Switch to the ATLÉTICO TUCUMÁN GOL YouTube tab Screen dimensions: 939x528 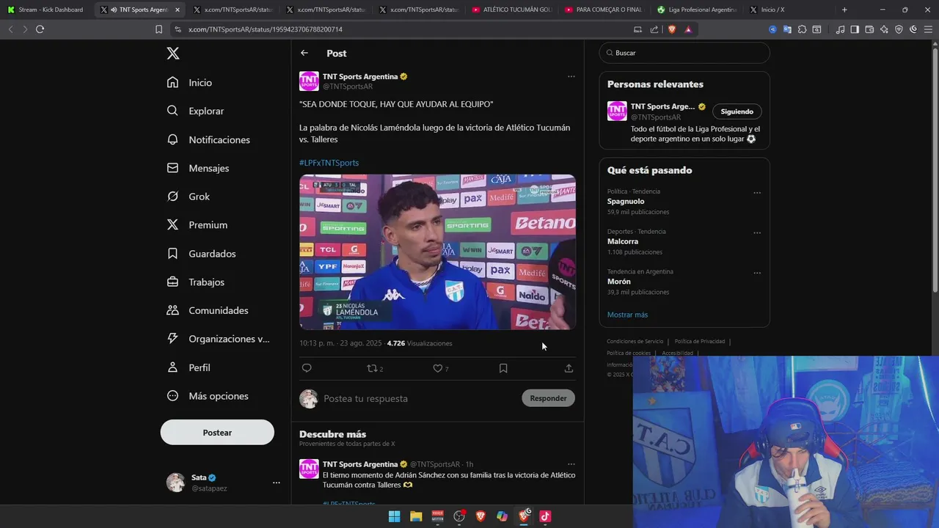[513, 10]
